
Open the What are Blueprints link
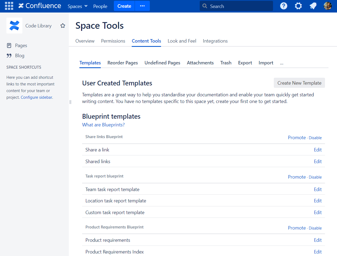(103, 125)
